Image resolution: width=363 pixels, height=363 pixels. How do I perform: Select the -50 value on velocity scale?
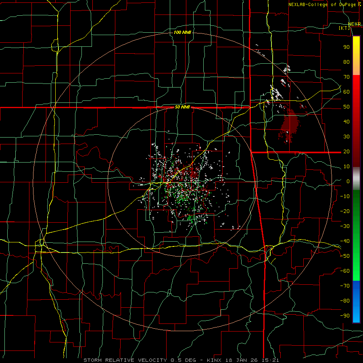point(345,256)
